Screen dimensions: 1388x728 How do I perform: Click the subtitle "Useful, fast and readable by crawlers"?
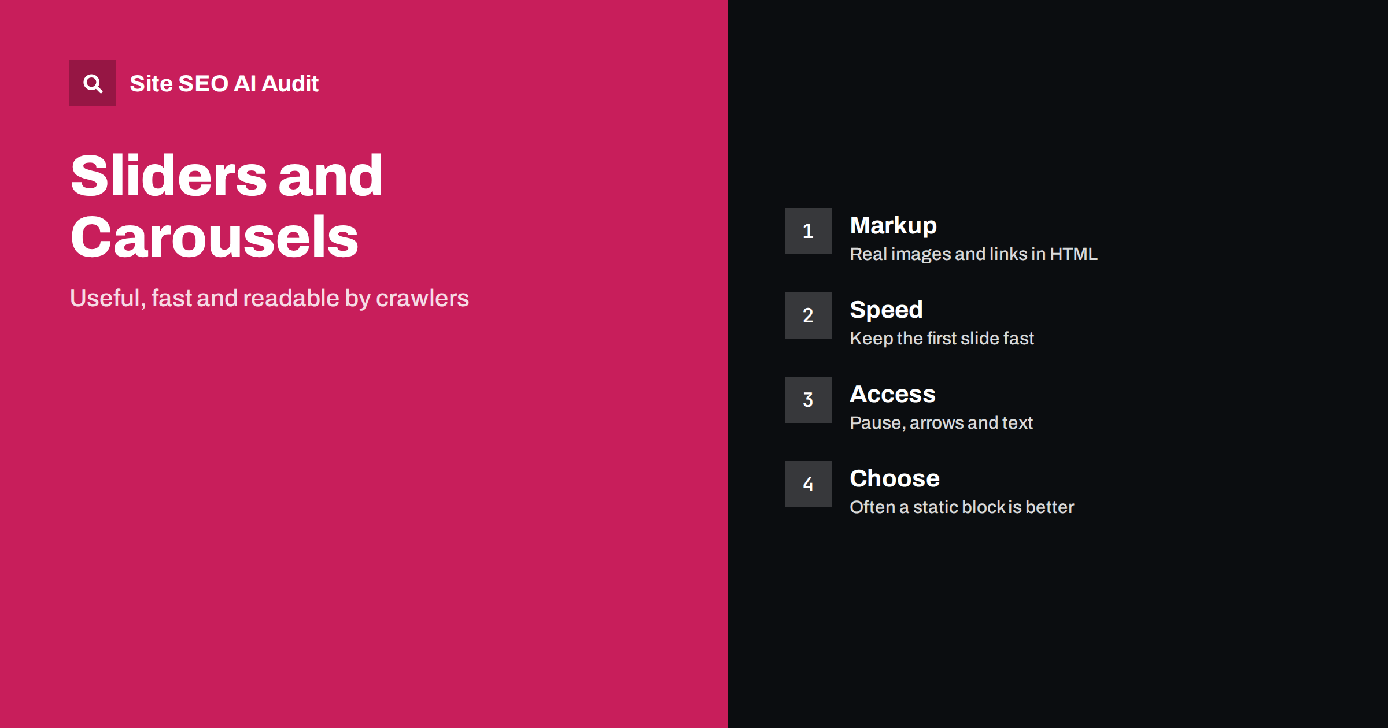[x=270, y=298]
